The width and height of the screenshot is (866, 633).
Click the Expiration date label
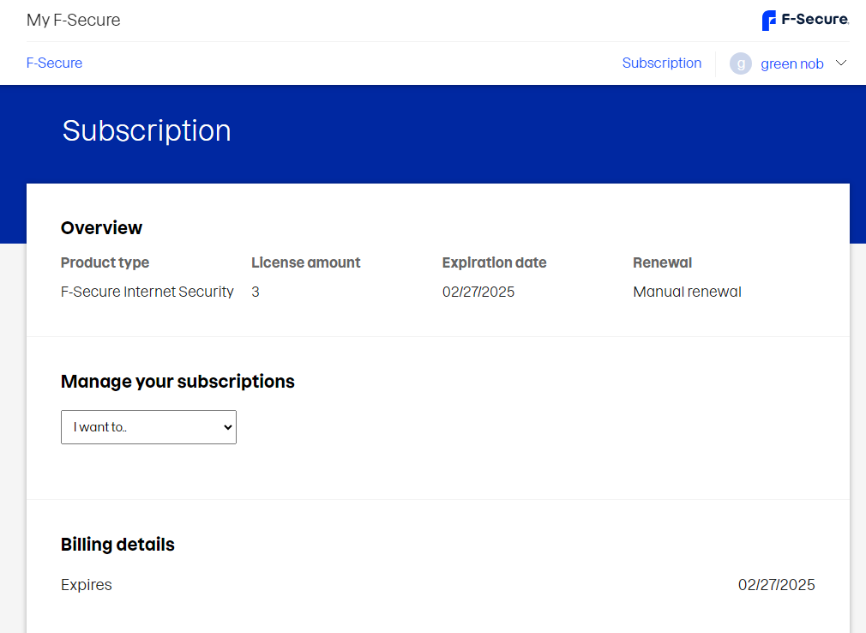[x=494, y=262]
